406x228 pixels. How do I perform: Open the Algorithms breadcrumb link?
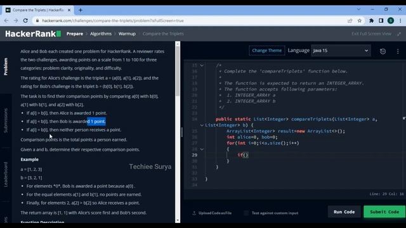coord(101,34)
